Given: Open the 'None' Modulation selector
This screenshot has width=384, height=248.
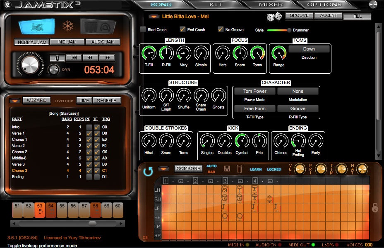Looking at the screenshot, I should click(x=298, y=91).
